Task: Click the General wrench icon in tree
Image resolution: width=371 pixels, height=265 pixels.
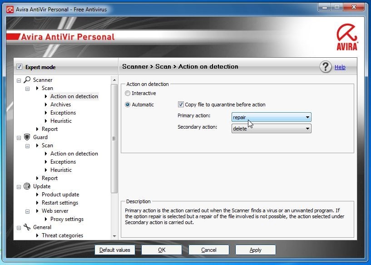Action: 27,227
